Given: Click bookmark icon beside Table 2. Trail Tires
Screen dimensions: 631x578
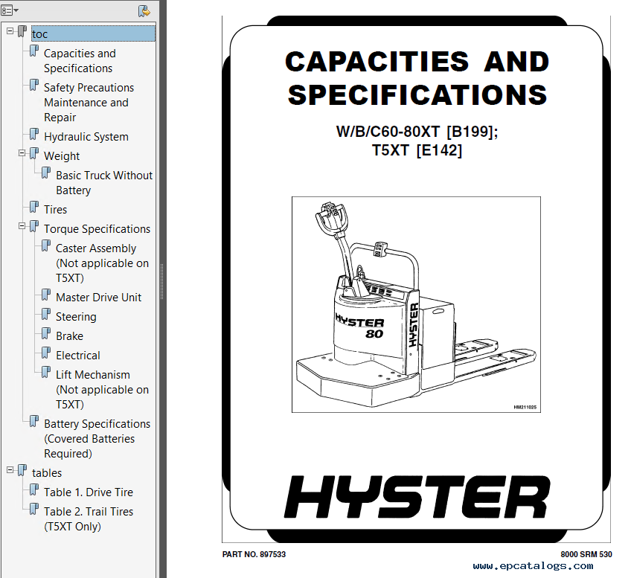Looking at the screenshot, I should tap(34, 509).
